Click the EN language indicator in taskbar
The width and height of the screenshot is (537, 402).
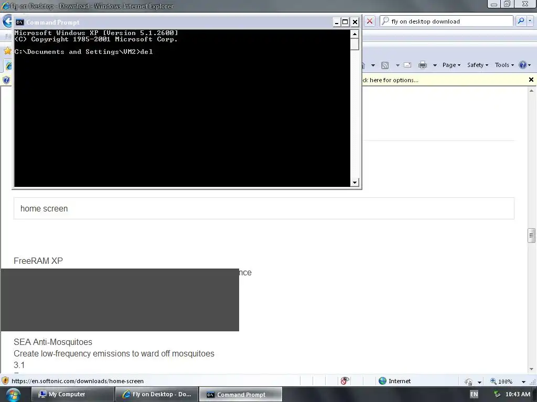(x=474, y=394)
